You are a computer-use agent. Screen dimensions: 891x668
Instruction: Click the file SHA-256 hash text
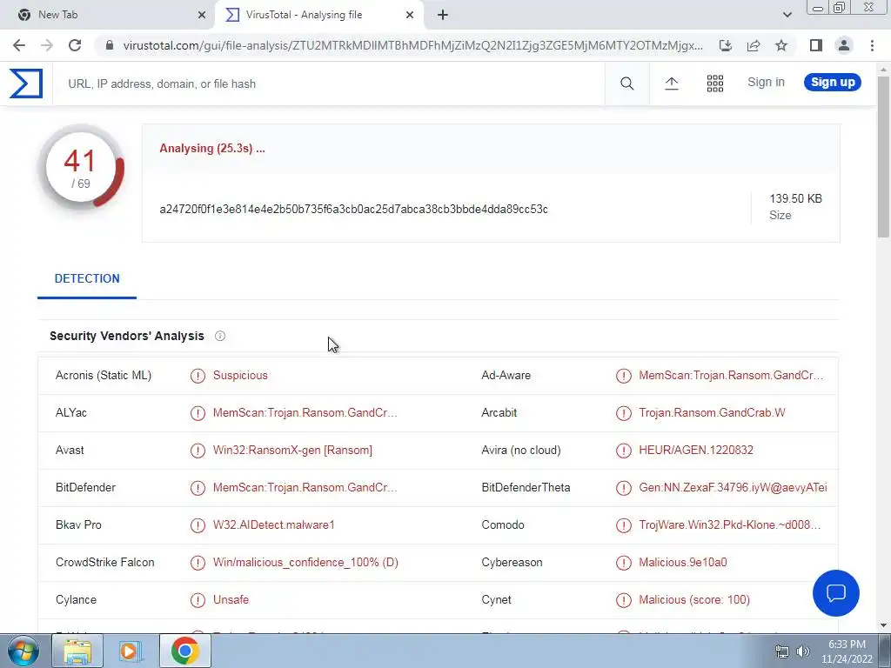[353, 209]
